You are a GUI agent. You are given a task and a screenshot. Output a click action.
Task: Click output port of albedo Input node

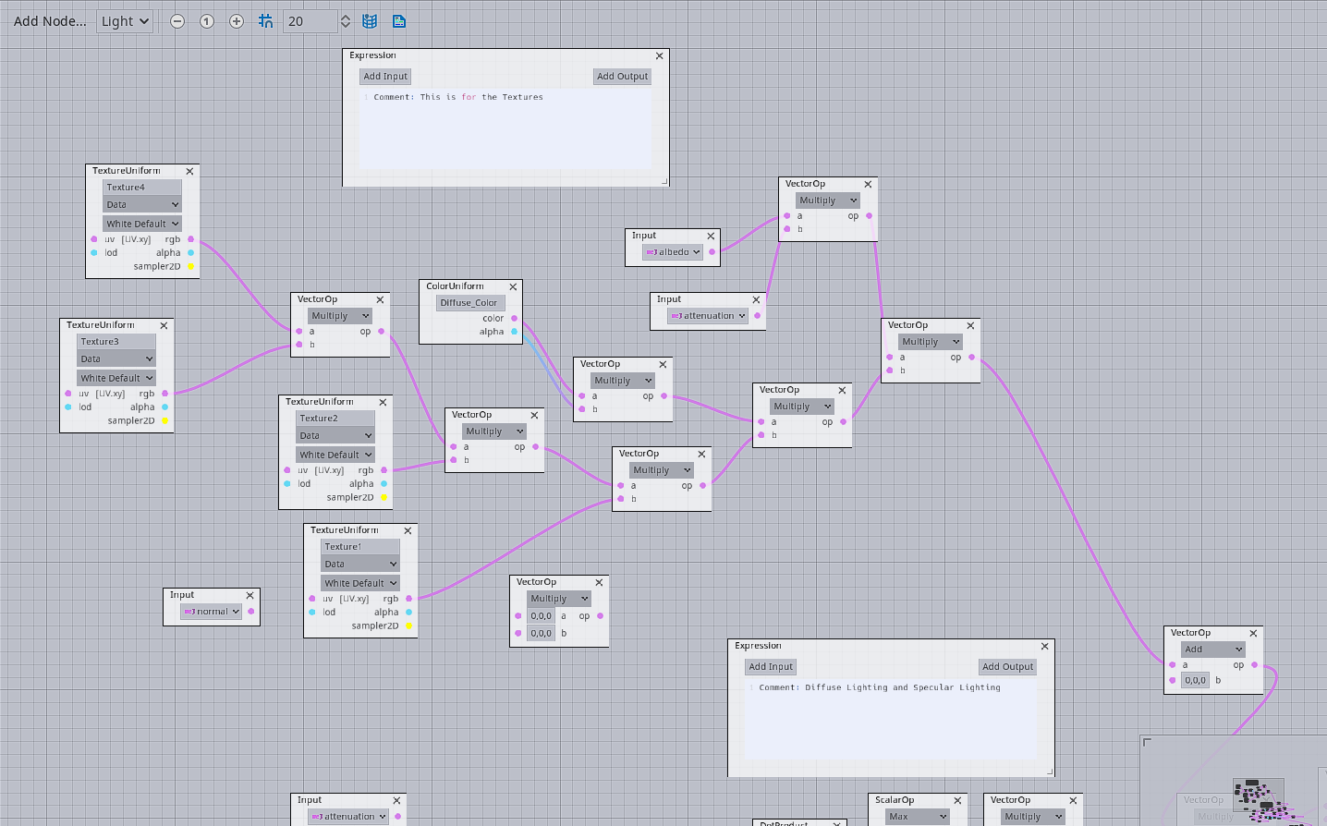pos(712,252)
